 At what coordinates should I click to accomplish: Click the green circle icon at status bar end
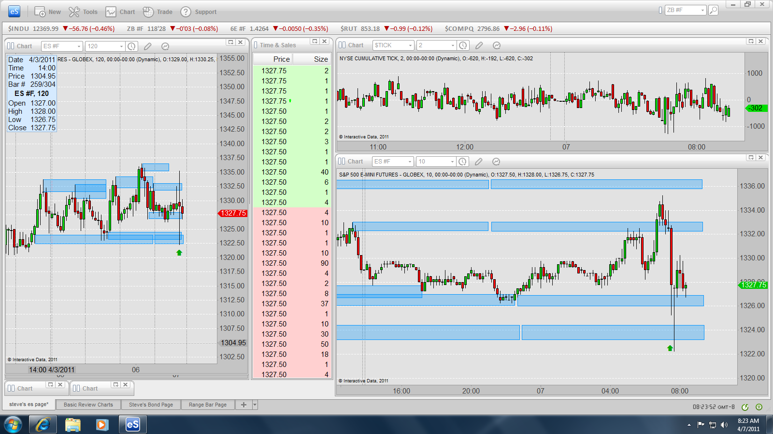pyautogui.click(x=759, y=407)
